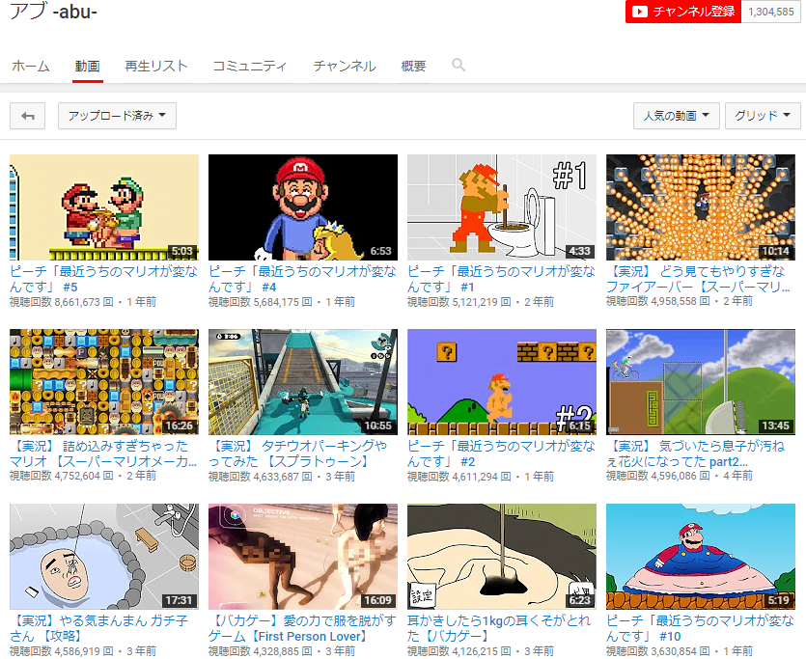Open the 概要 tab
806x659 pixels.
click(413, 67)
